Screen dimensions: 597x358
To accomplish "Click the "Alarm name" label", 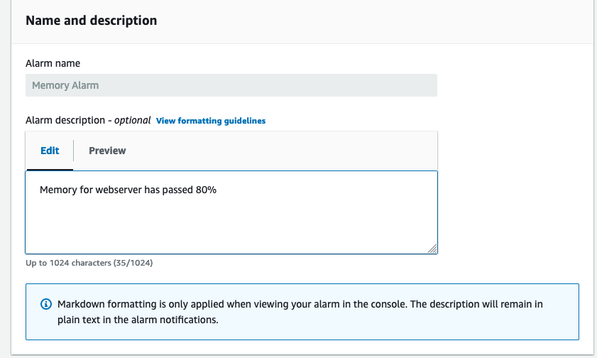I will coord(53,63).
